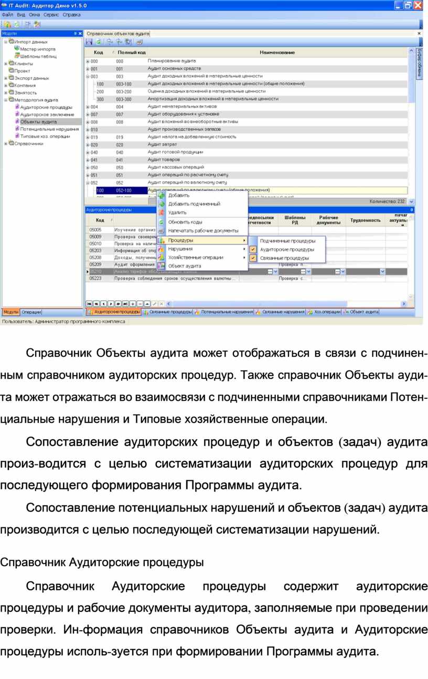Select the Занятость tree node

tap(25, 92)
